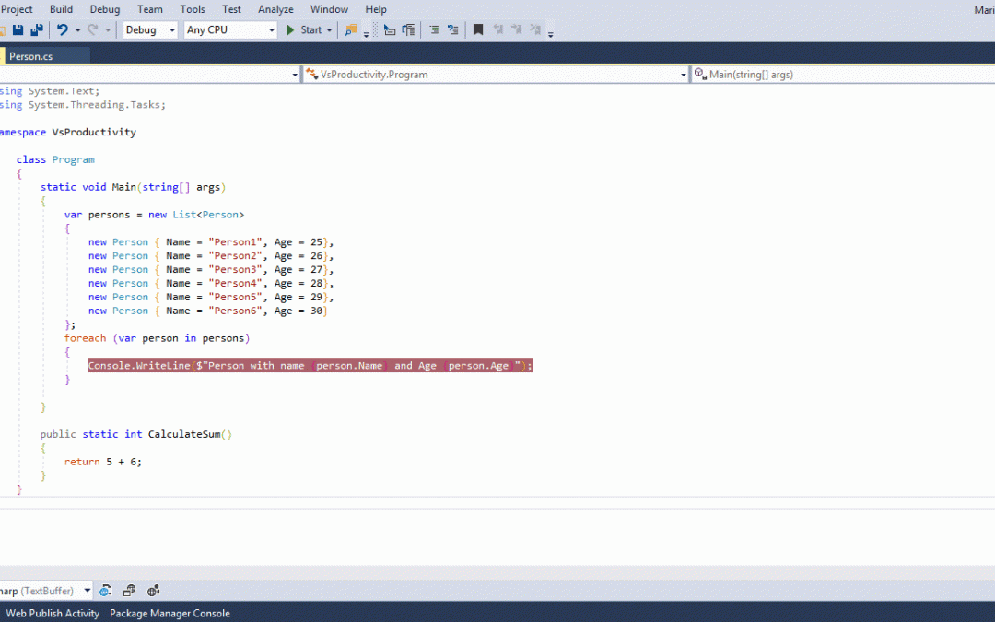Screen dimensions: 995x622
Task: Click the Save icon in toolbar
Action: [x=18, y=30]
